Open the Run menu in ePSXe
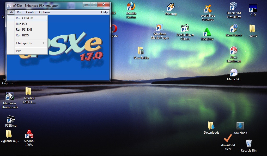 20,12
